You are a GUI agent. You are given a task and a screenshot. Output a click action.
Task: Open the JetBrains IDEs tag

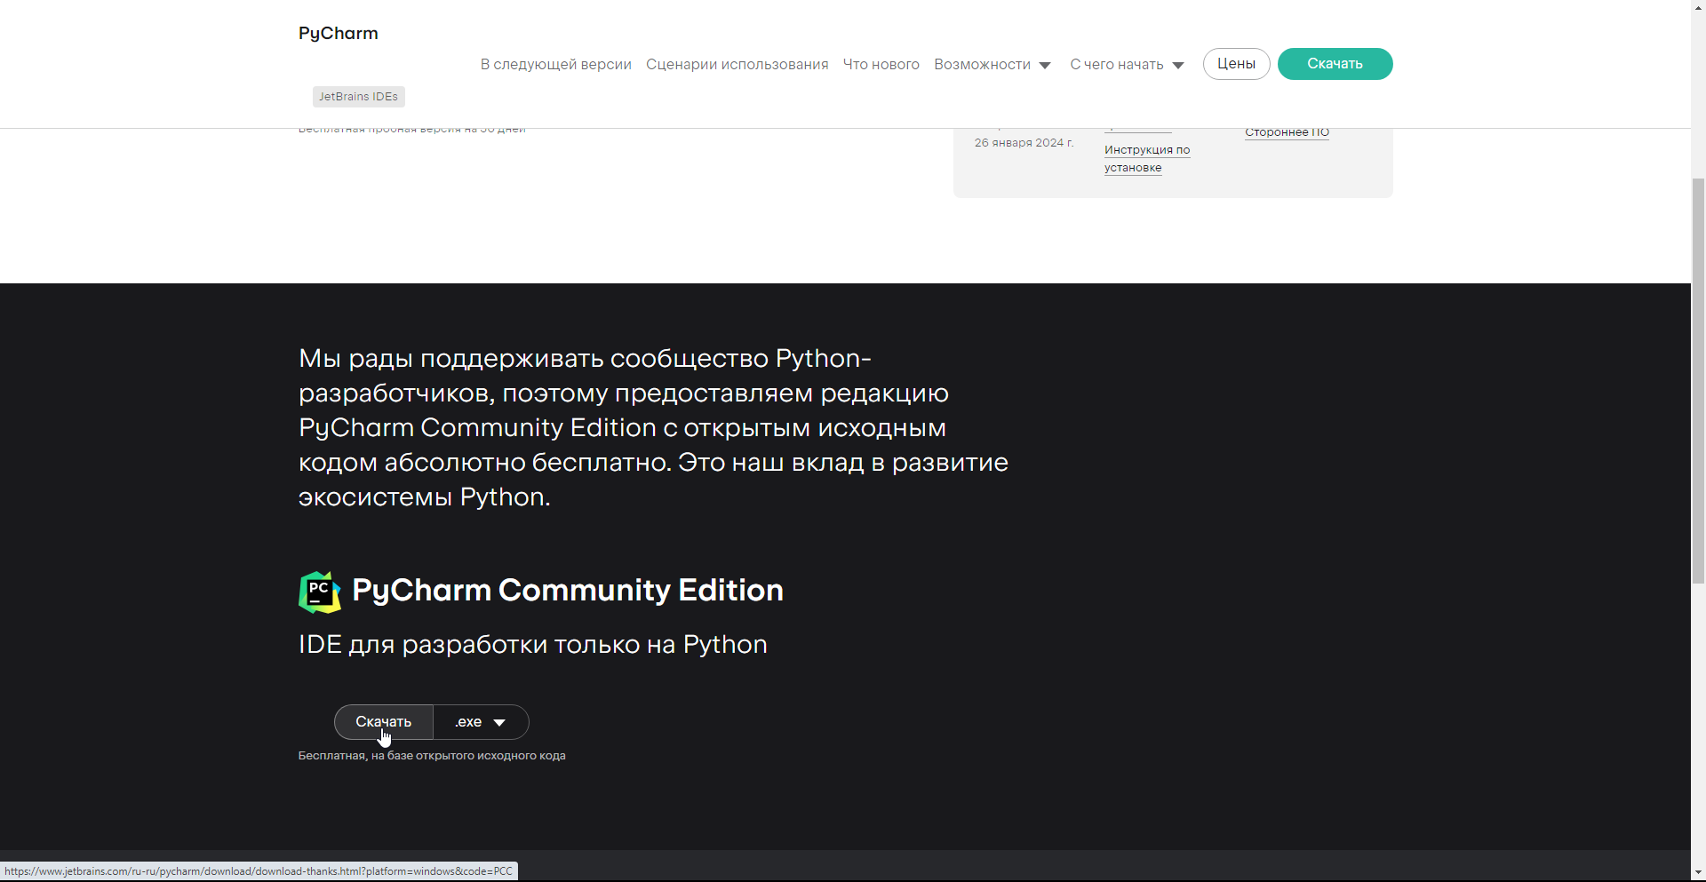click(x=359, y=97)
